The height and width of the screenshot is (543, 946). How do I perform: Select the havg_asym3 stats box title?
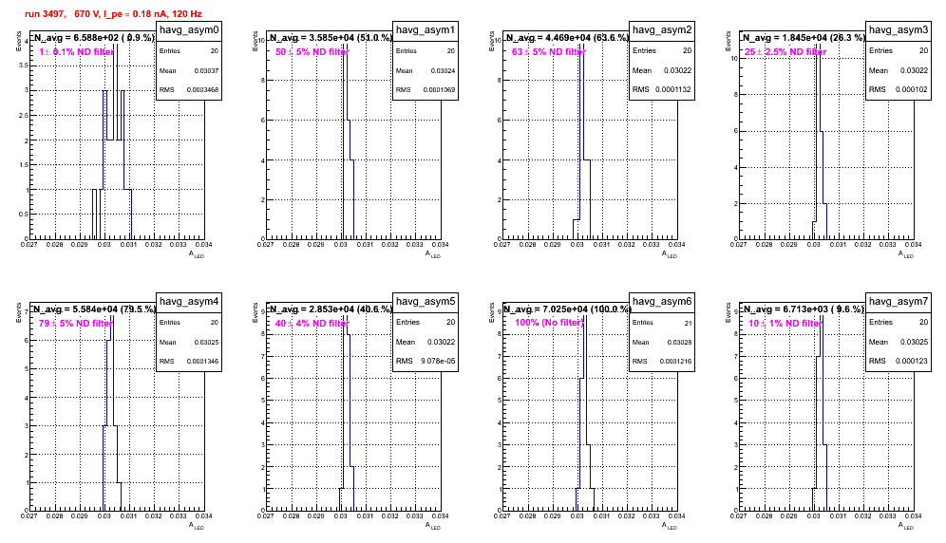point(899,30)
